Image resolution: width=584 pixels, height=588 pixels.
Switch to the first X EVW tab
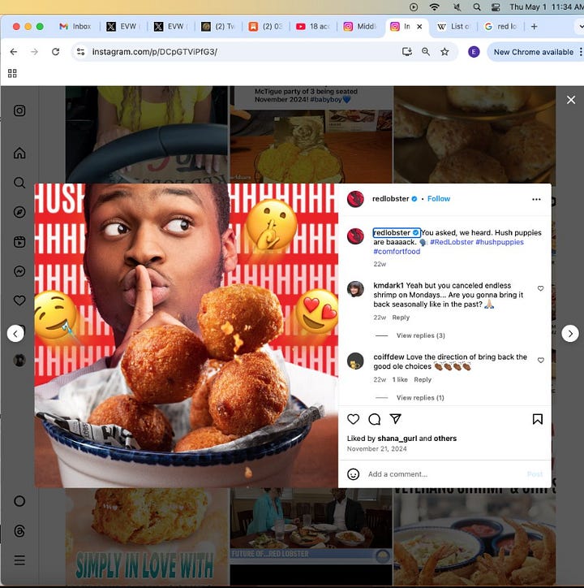(122, 26)
